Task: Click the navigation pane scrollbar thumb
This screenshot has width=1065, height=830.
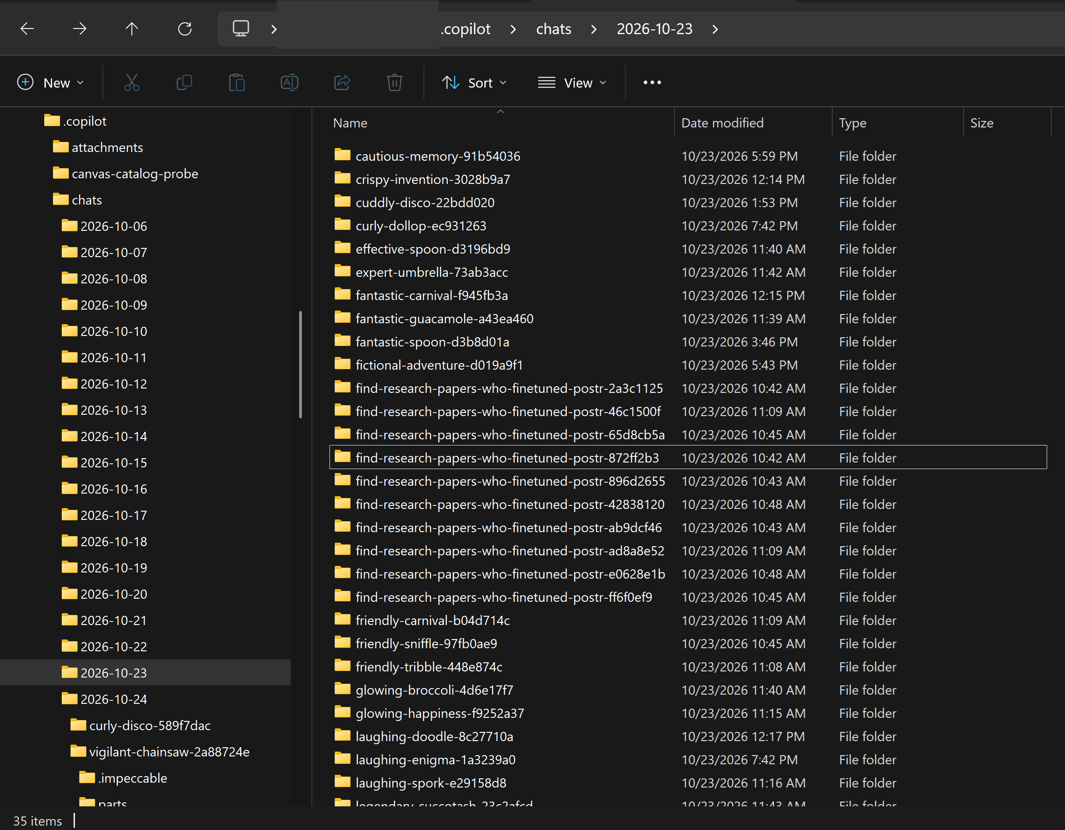Action: pyautogui.click(x=301, y=364)
